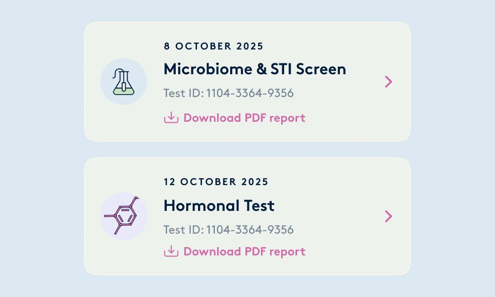
Task: Click the 8 October 2025 date label
Action: (213, 47)
